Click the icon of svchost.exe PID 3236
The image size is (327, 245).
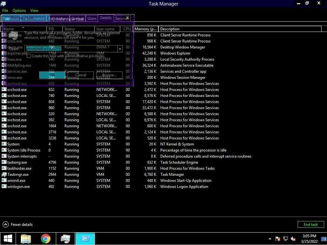tap(4, 138)
